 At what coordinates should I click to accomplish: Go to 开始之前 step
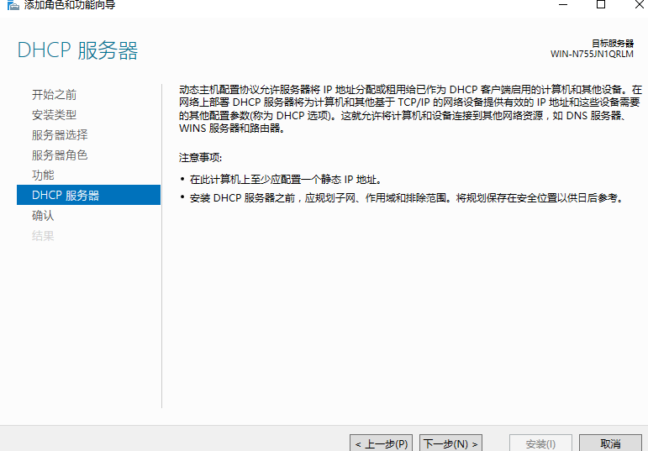[x=54, y=95]
